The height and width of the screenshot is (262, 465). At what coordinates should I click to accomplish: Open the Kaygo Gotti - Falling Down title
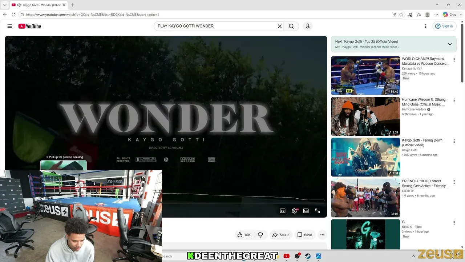click(x=422, y=143)
